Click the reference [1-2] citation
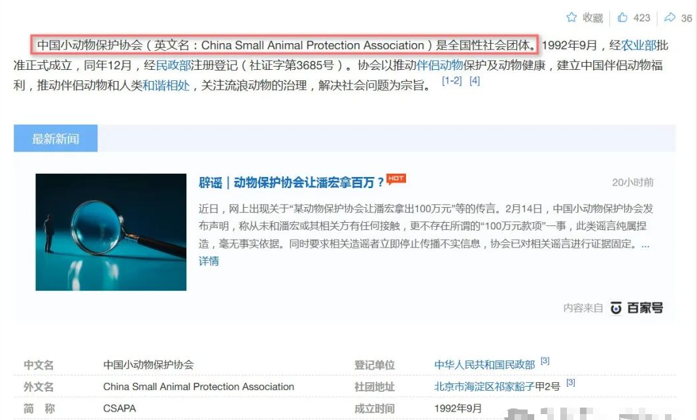 (452, 81)
